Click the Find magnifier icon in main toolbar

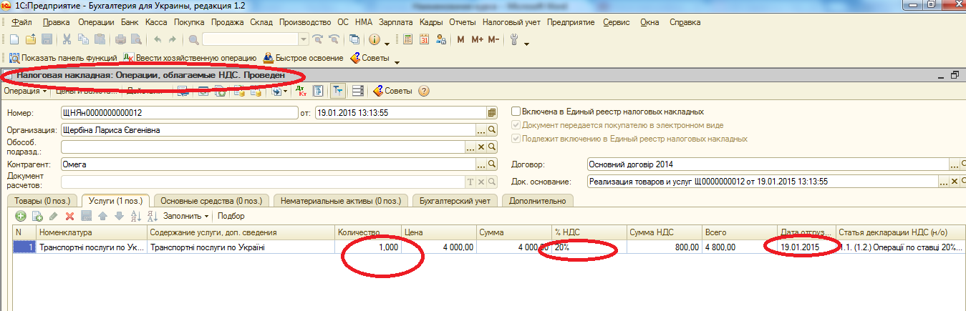193,39
